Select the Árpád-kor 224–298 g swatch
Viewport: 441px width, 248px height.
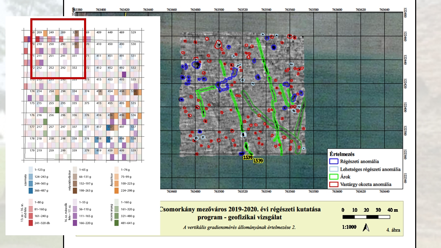click(x=117, y=190)
